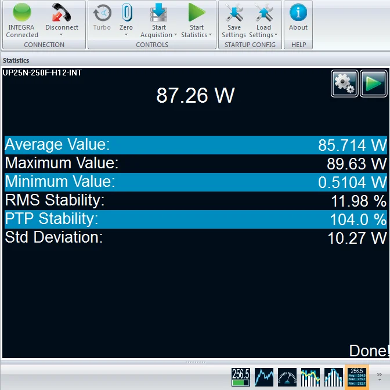This screenshot has width=390, height=390.
Task: Switch to the scope line graph view
Action: pyautogui.click(x=264, y=377)
